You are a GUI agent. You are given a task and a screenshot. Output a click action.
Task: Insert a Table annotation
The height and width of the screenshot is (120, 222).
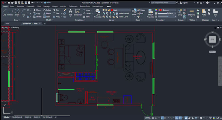pos(86,17)
